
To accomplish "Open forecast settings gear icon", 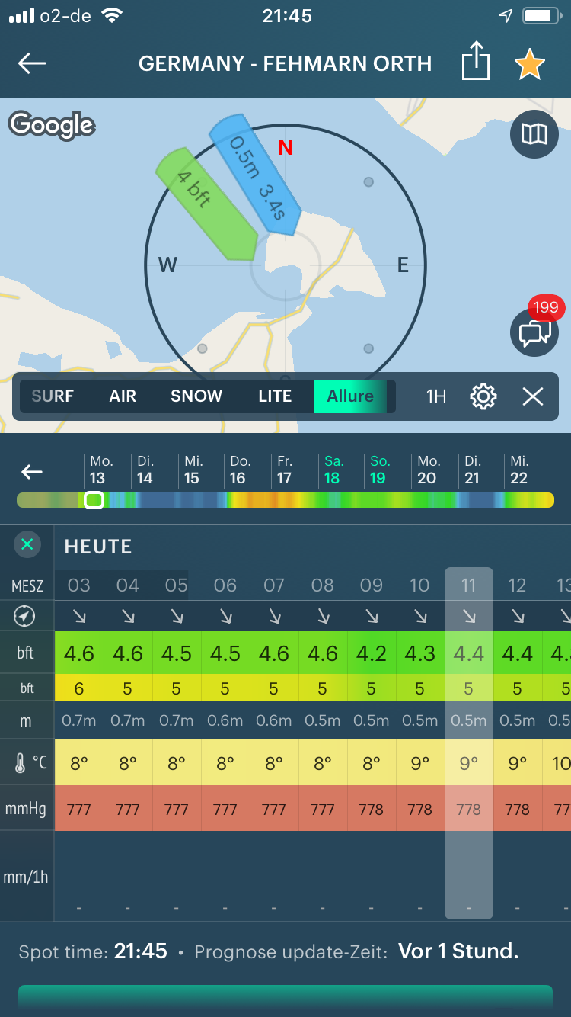I will pyautogui.click(x=483, y=396).
